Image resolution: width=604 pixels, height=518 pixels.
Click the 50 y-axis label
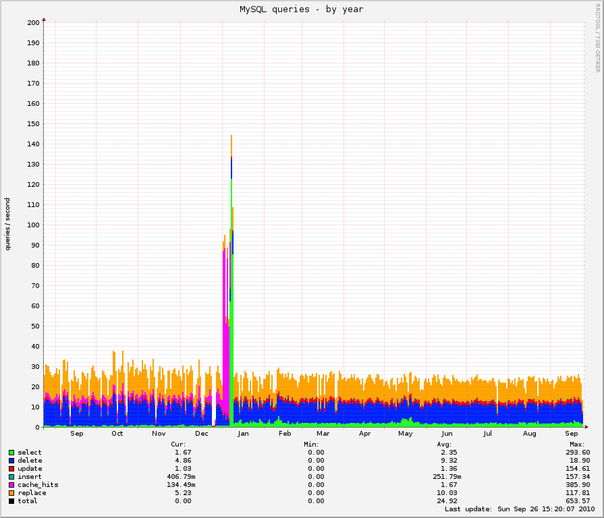[35, 326]
